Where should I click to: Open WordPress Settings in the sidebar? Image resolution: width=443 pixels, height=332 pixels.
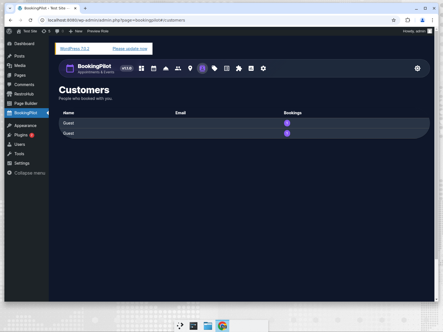coord(27,163)
